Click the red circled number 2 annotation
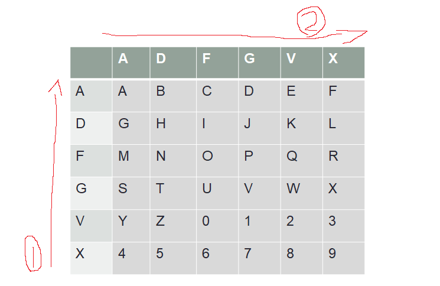440x286 pixels. (311, 22)
